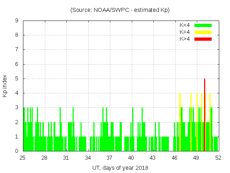Click the last yellow bar near day 51
This screenshot has width=230, height=173.
pyautogui.click(x=210, y=123)
